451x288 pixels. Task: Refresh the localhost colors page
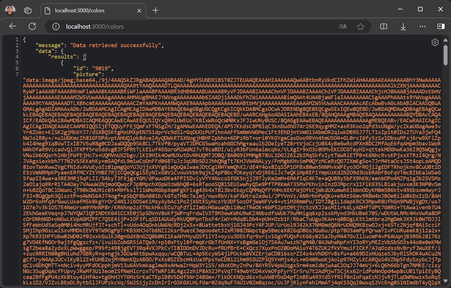32,26
